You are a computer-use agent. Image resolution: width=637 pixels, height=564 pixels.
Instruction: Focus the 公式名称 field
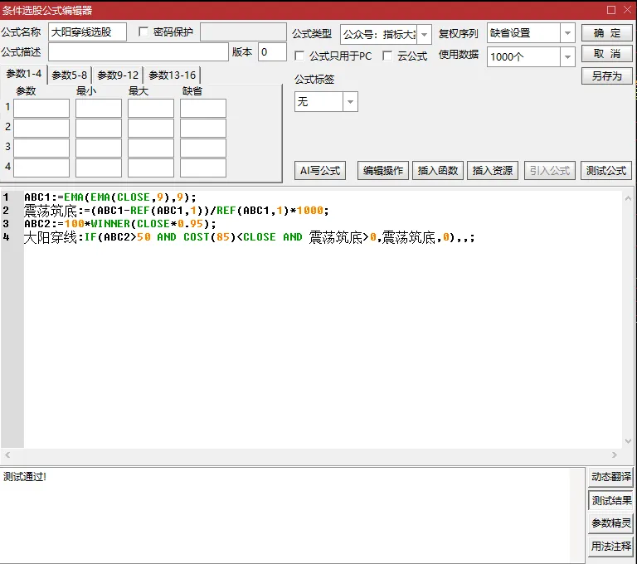(87, 32)
